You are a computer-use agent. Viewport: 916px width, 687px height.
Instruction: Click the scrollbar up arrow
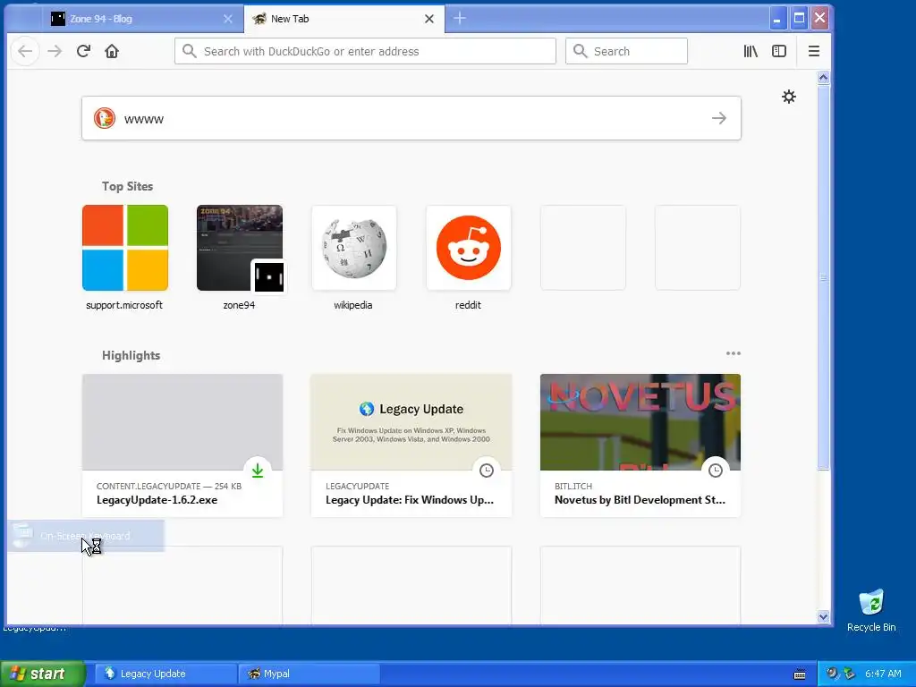[x=823, y=78]
